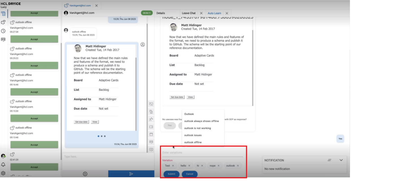404x192 pixels.
Task: Click the call user icon in chat toolbar
Action: 151,119
